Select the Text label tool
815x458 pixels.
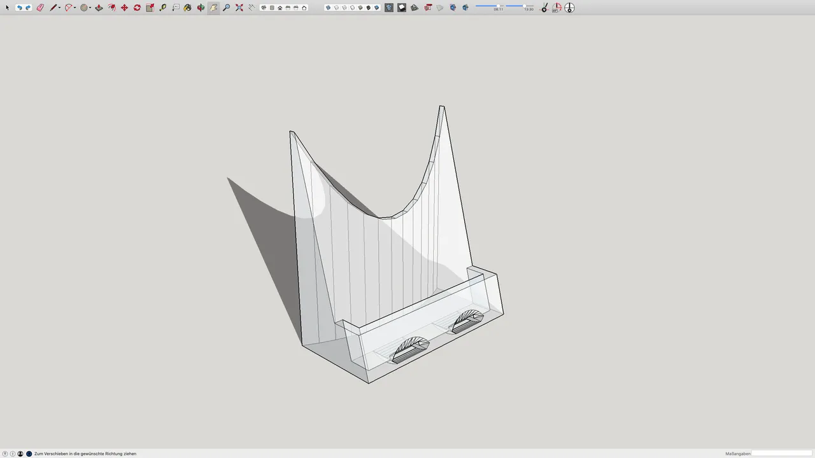176,8
